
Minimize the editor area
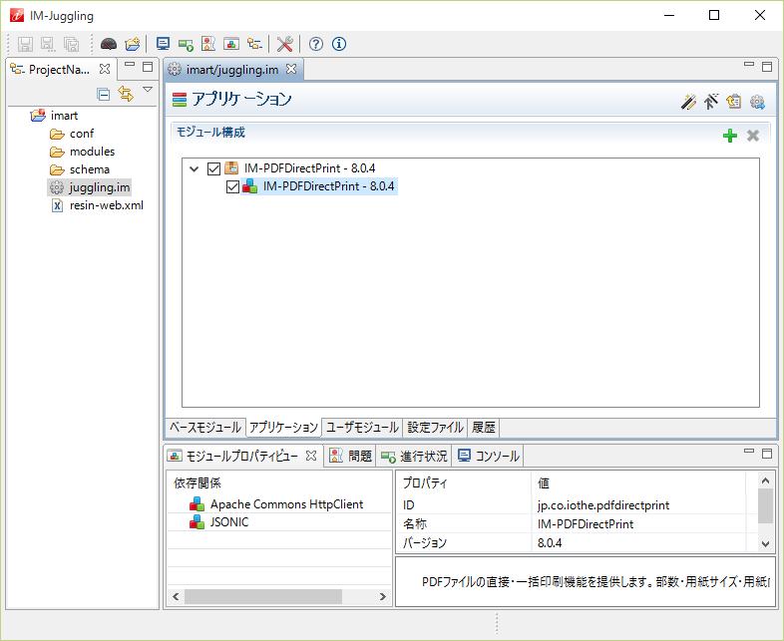(749, 64)
